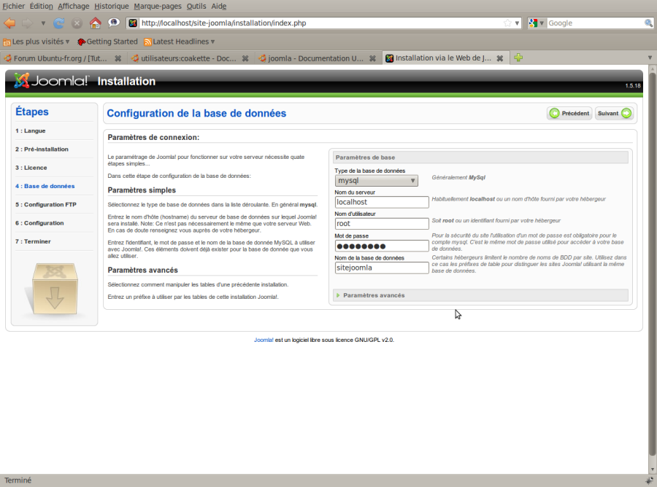Click the search magnifier icon
657x487 pixels.
tap(648, 23)
